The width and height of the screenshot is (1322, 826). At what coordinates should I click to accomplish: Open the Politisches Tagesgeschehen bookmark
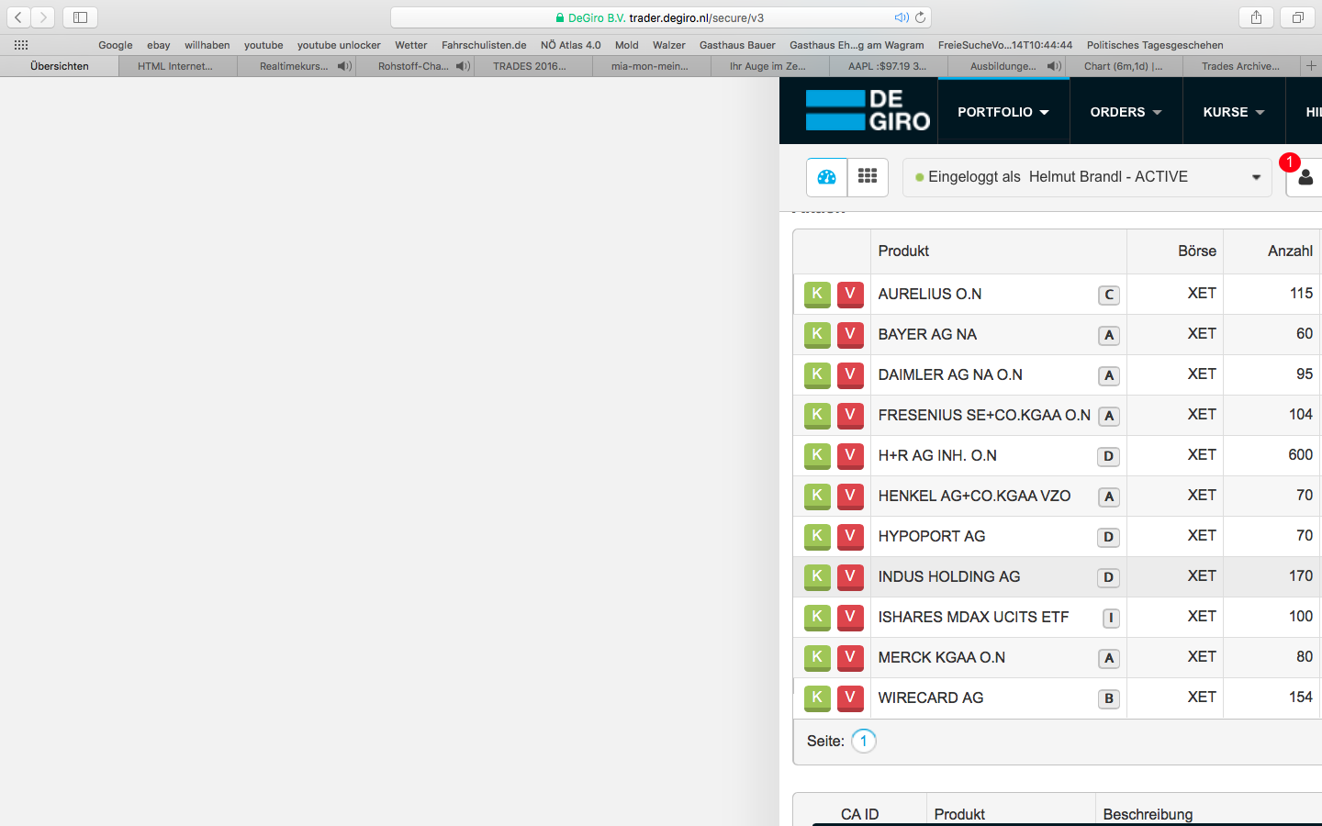click(x=1155, y=45)
